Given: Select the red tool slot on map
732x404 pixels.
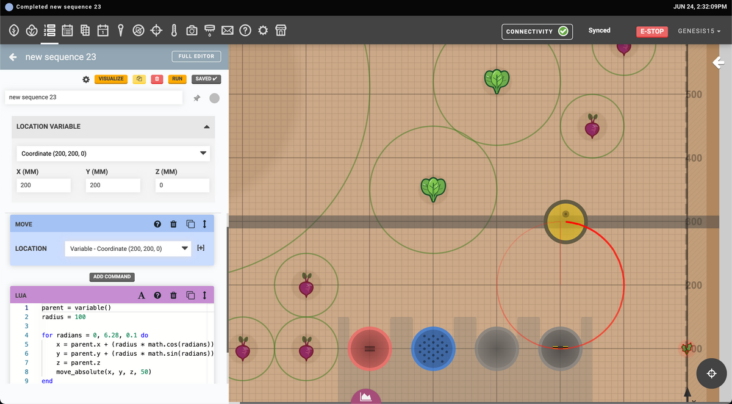Looking at the screenshot, I should (x=370, y=348).
